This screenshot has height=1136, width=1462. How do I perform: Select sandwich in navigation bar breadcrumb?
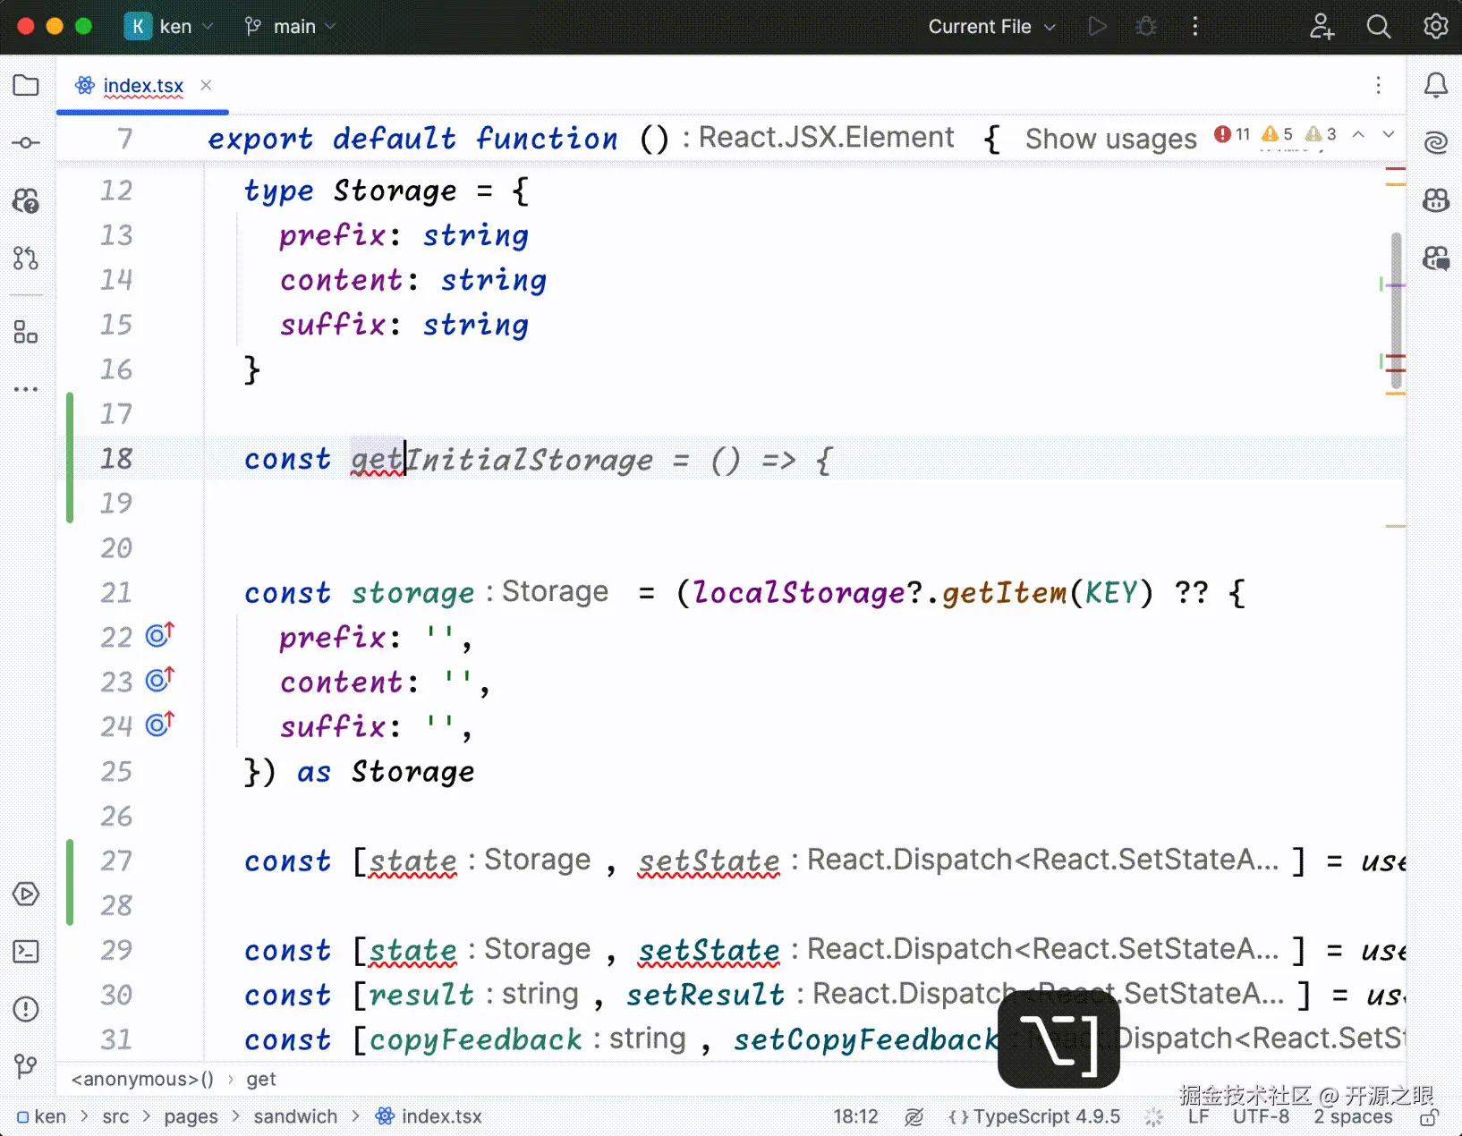tap(295, 1117)
